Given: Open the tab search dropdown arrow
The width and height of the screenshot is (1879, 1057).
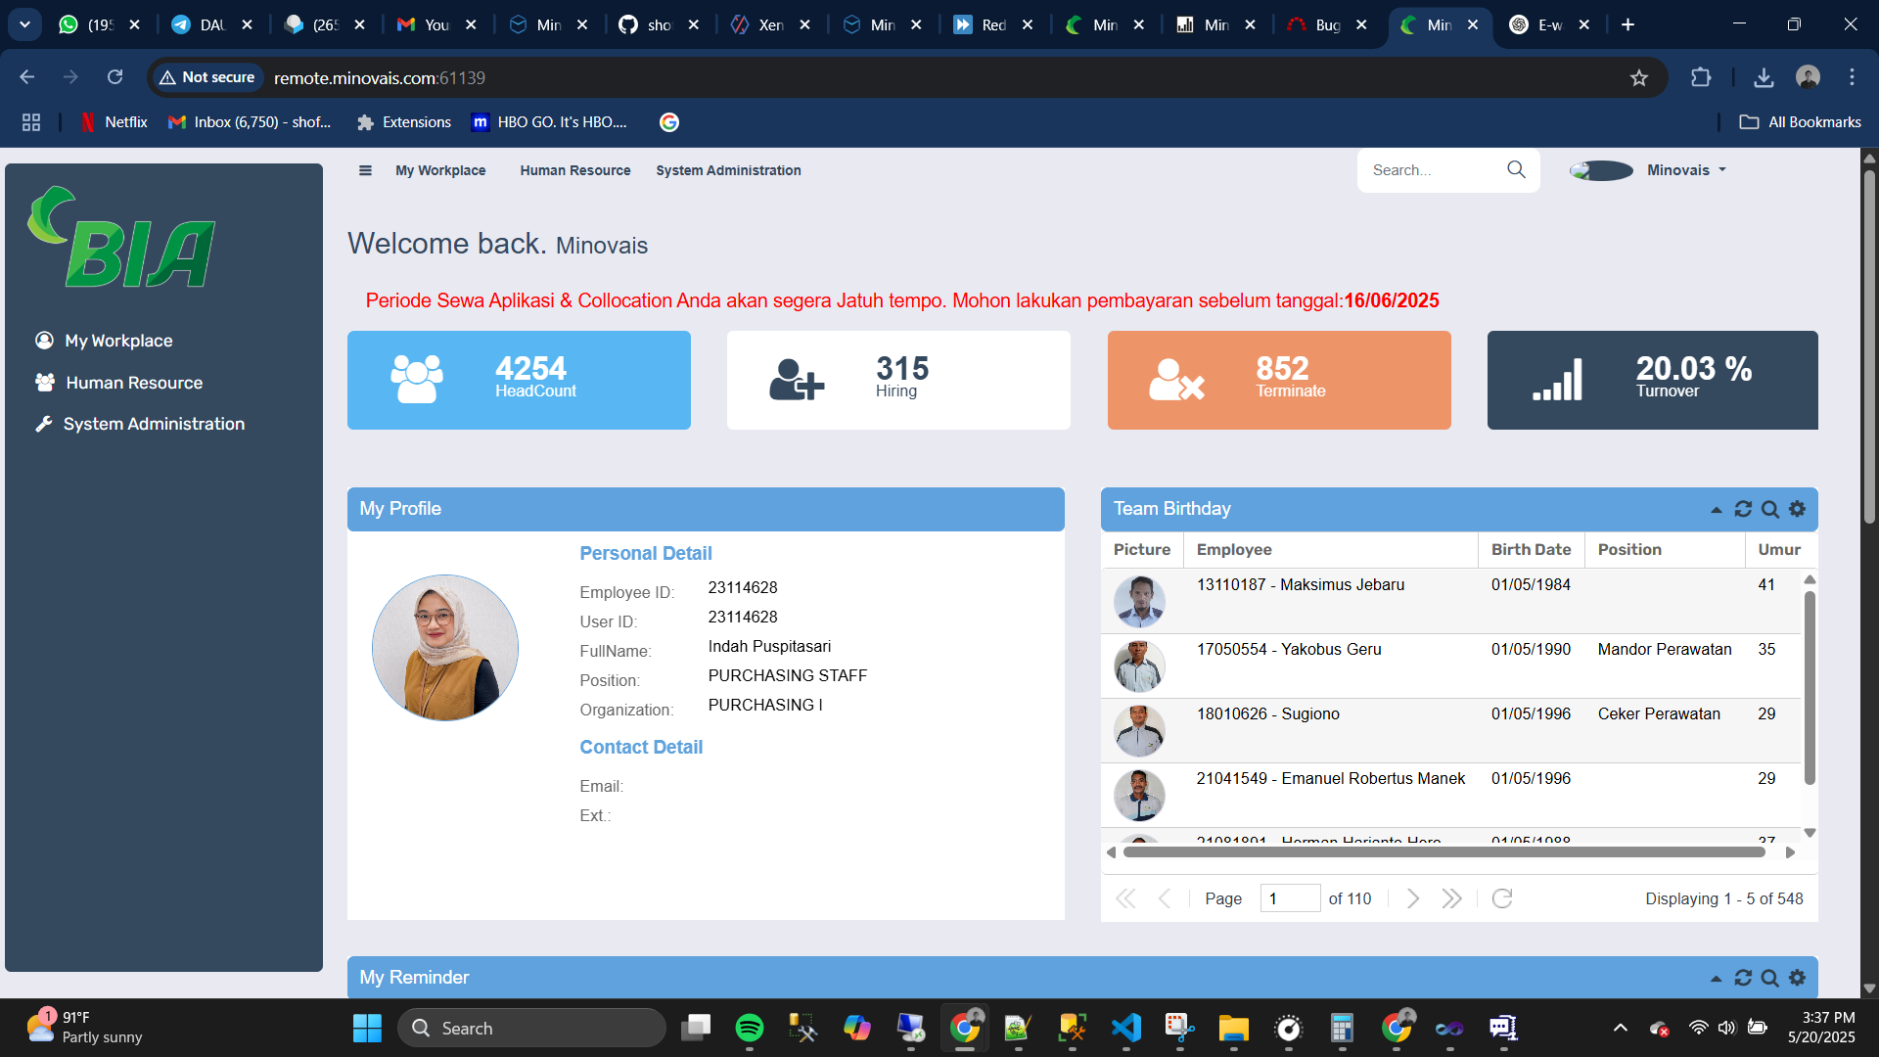Looking at the screenshot, I should click(x=24, y=24).
